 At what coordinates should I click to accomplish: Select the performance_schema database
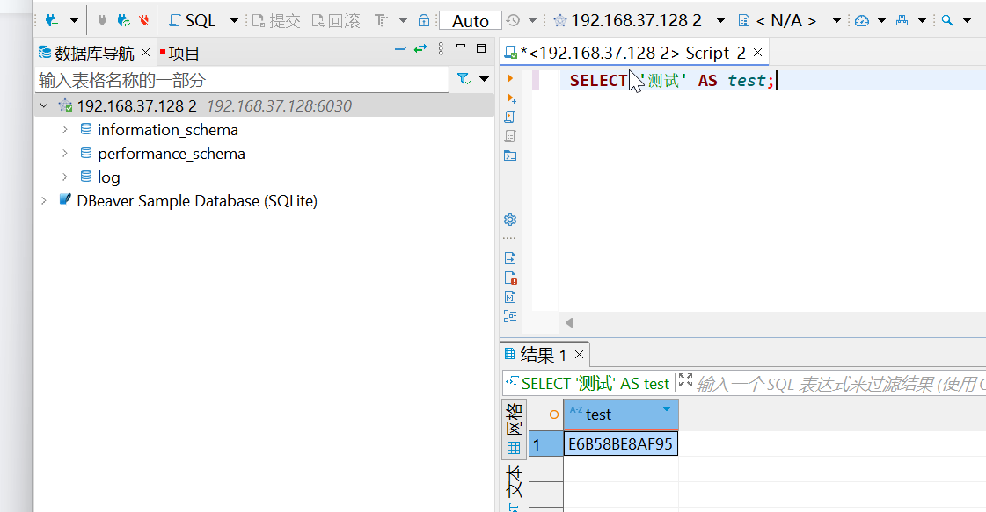click(171, 154)
